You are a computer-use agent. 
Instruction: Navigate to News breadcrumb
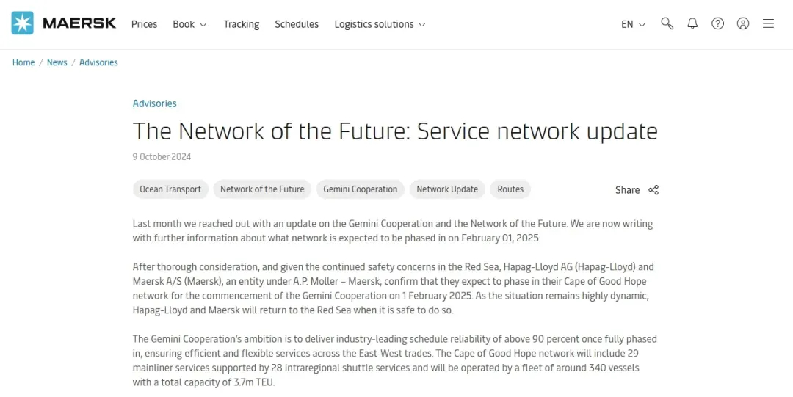pos(57,62)
